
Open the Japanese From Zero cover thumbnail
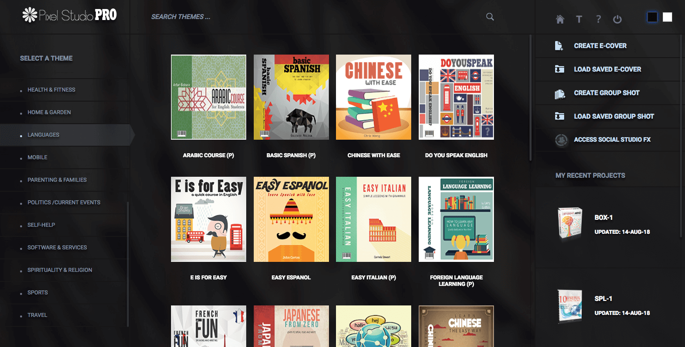pos(291,326)
